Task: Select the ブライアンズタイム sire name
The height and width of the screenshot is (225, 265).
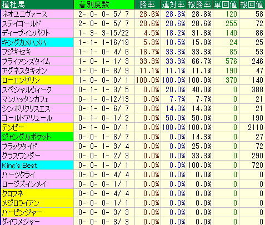Action: pyautogui.click(x=26, y=62)
